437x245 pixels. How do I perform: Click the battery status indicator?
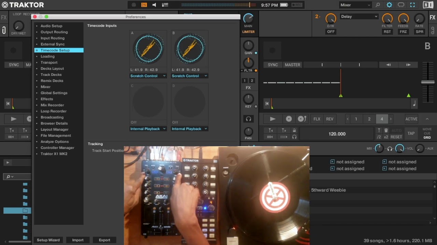284,5
